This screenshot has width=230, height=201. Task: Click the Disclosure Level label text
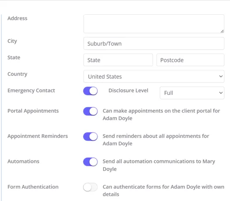[x=128, y=91]
